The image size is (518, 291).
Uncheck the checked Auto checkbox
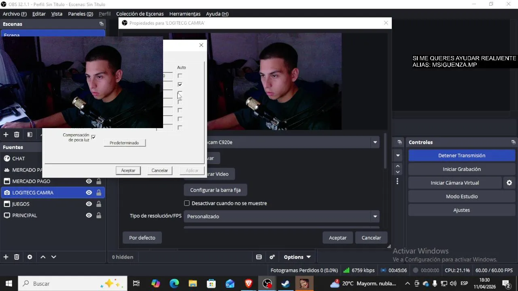coord(180,84)
